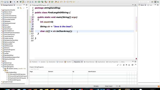The height and width of the screenshot is (90, 160).
Task: Select ReverseString.java in Package Explorer
Action: (15, 80)
